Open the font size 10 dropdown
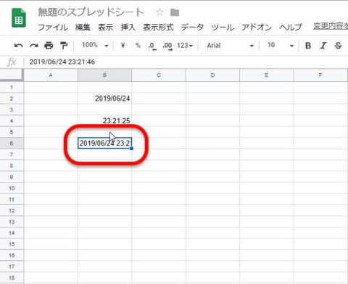The width and height of the screenshot is (348, 284). tap(281, 46)
